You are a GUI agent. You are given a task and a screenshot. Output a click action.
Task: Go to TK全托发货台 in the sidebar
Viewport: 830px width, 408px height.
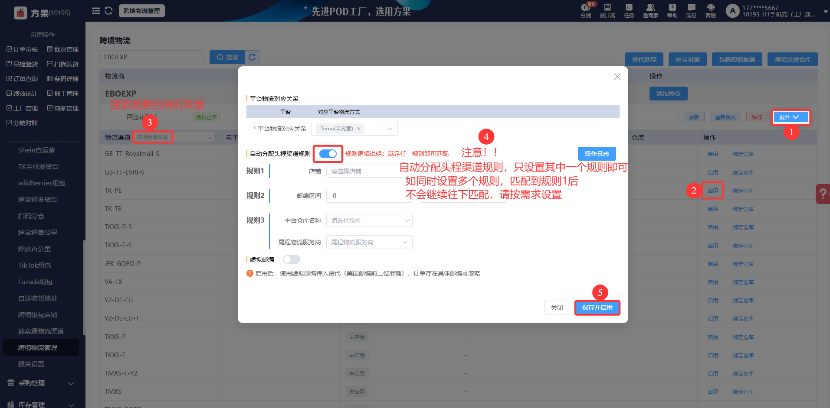point(38,167)
